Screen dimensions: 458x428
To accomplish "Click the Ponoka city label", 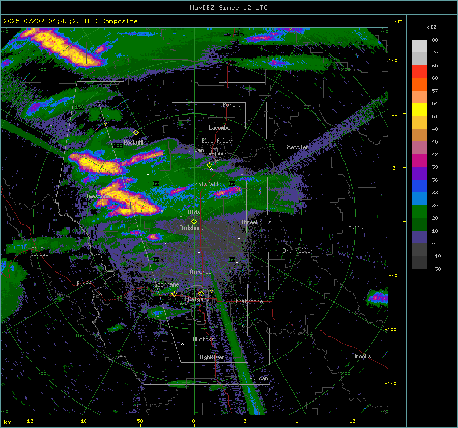I will 232,105.
